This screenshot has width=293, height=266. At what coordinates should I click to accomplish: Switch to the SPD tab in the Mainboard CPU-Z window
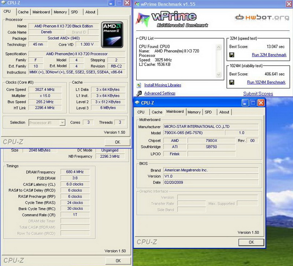click(208, 112)
